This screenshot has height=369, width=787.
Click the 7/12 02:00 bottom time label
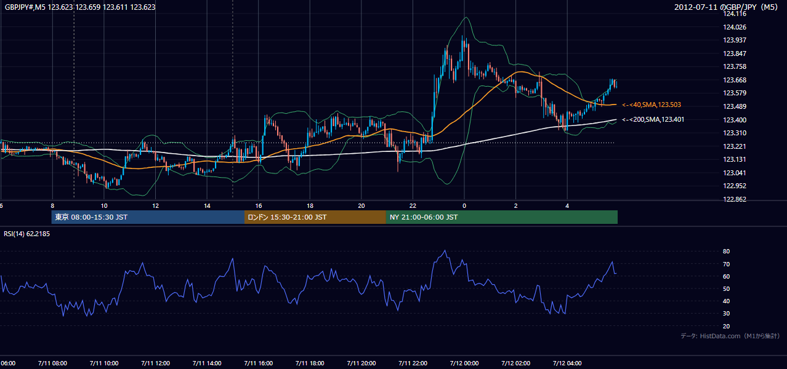[x=515, y=363]
